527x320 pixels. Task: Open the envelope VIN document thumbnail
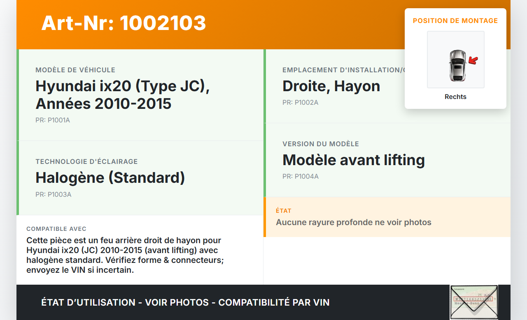point(473,302)
